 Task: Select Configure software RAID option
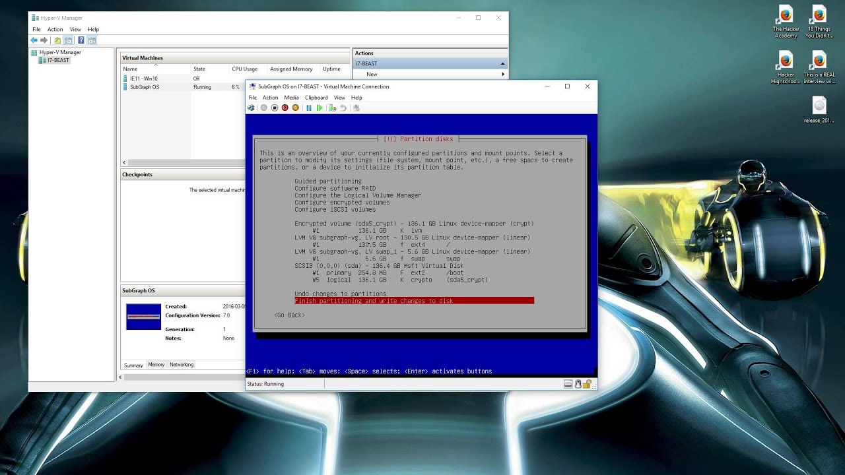point(335,188)
